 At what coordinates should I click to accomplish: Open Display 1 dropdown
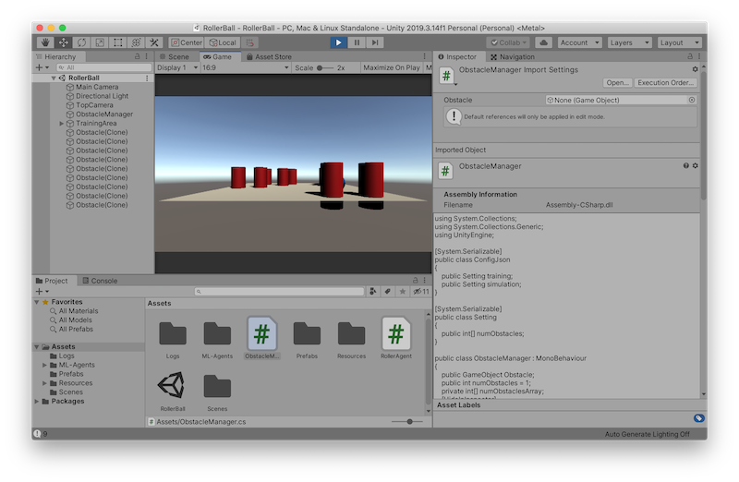click(177, 67)
